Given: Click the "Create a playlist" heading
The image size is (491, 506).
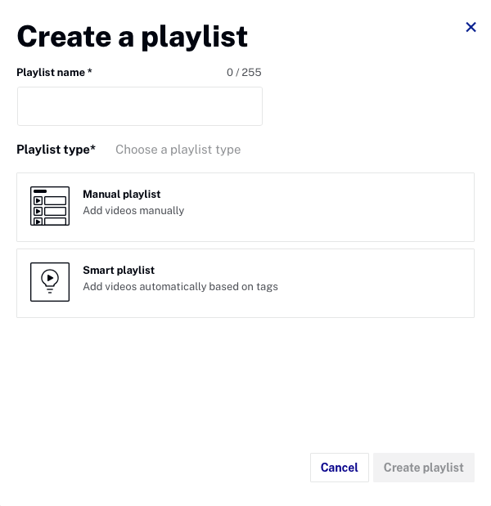Looking at the screenshot, I should [132, 36].
